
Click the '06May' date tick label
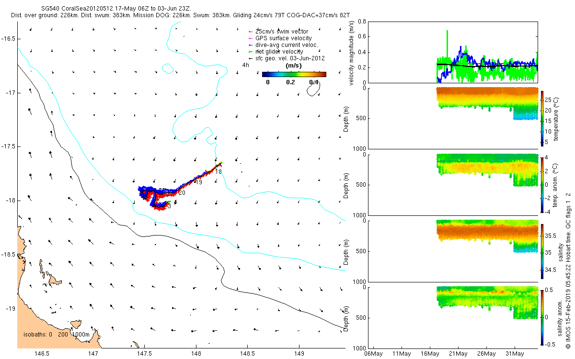(373, 354)
